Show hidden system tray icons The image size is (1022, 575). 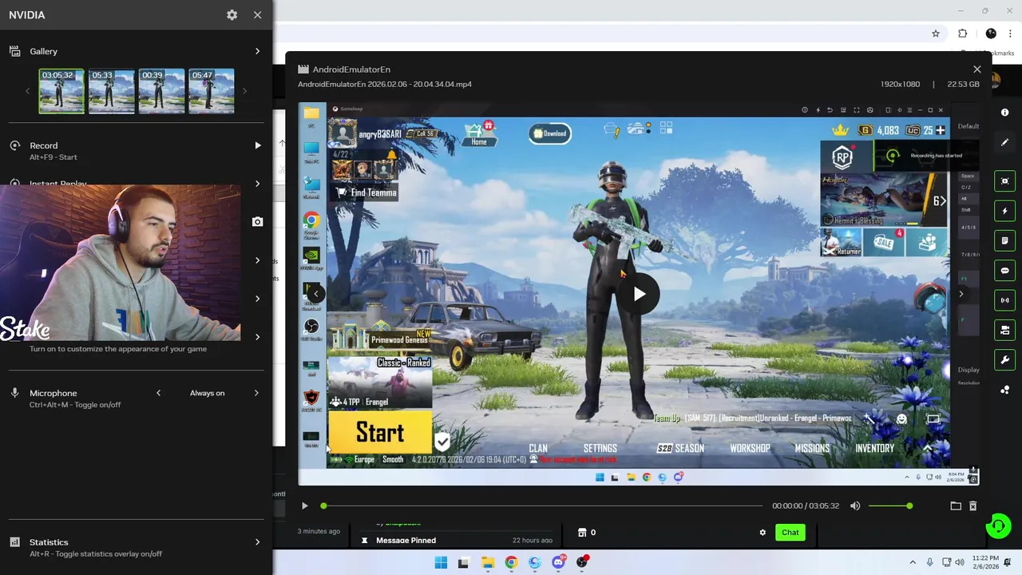(913, 562)
